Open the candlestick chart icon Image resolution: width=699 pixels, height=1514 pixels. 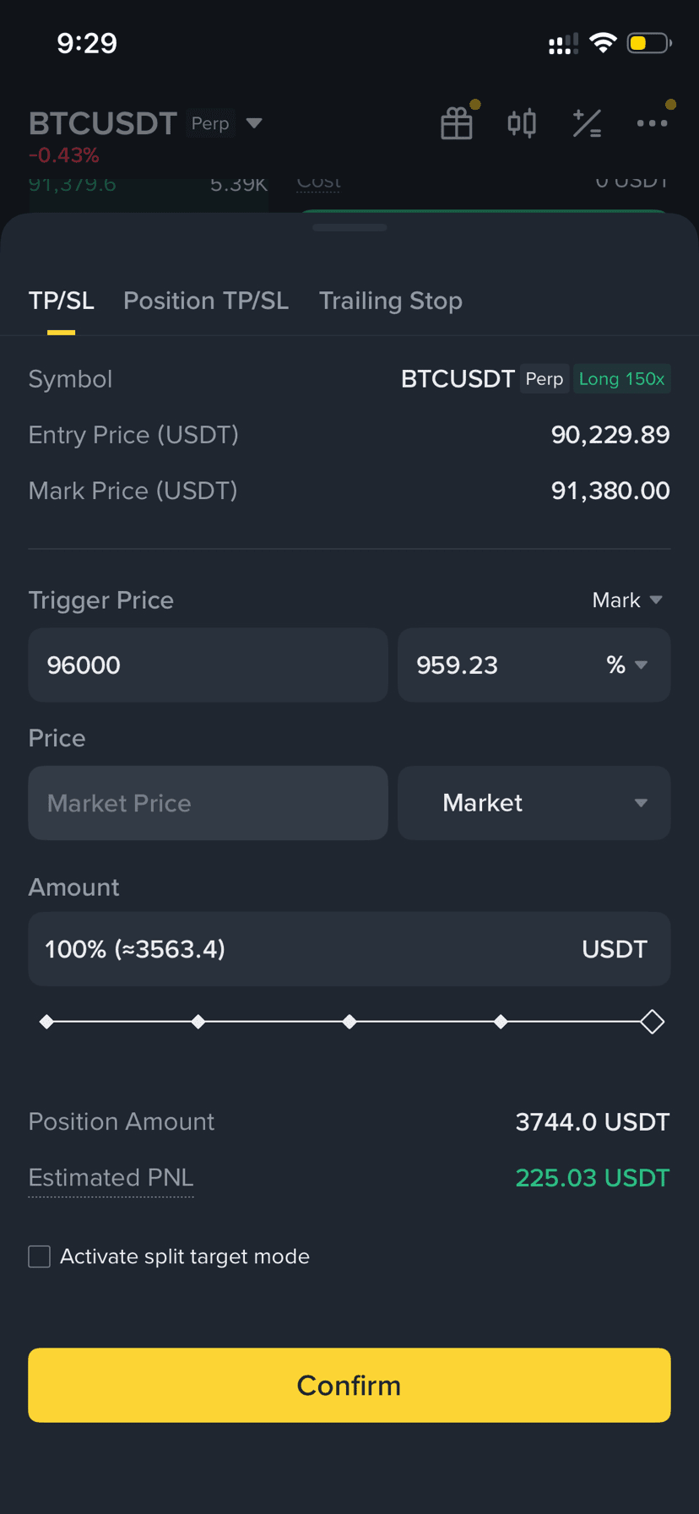(522, 123)
